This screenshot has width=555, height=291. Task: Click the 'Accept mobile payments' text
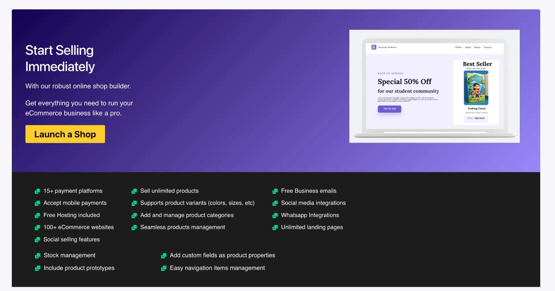[75, 203]
